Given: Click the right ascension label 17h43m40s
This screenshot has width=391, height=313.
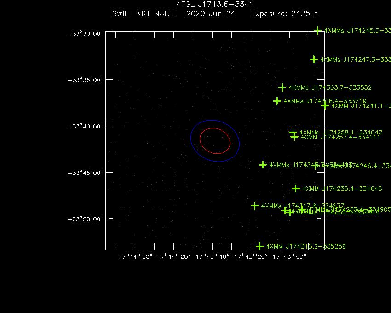Looking at the screenshot, I should point(213,256).
